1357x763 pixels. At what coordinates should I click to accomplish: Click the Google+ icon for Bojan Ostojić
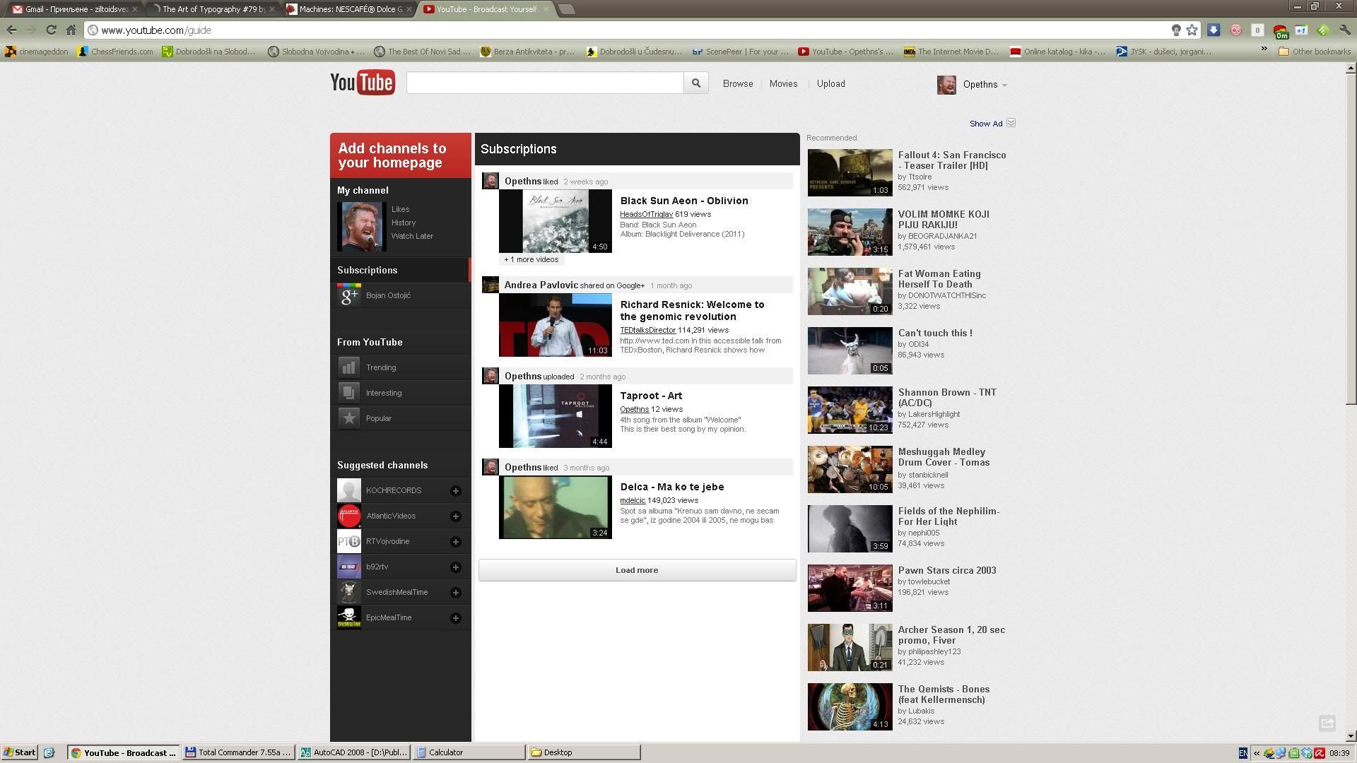pyautogui.click(x=348, y=295)
